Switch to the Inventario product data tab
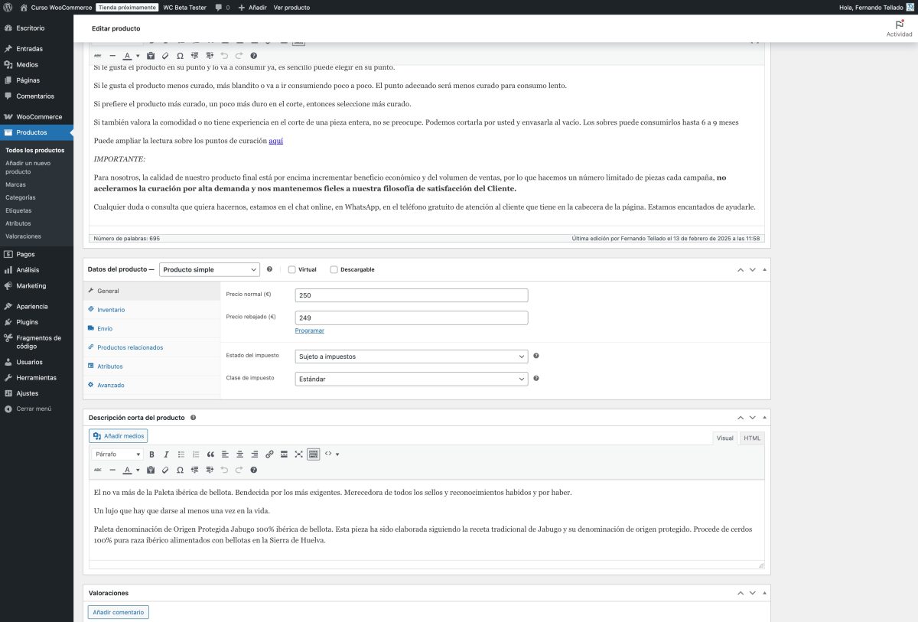 pos(111,310)
